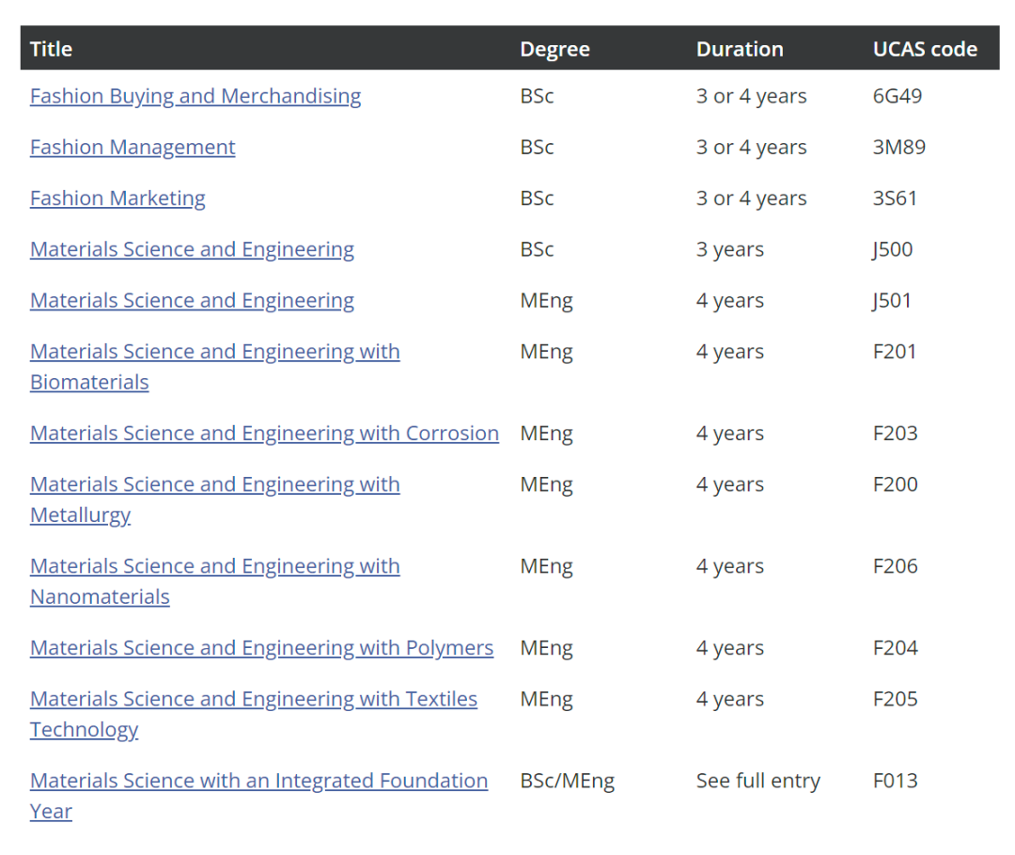Open Materials Science with an Integrated Foundation Year
This screenshot has height=855, width=1015.
click(x=258, y=781)
